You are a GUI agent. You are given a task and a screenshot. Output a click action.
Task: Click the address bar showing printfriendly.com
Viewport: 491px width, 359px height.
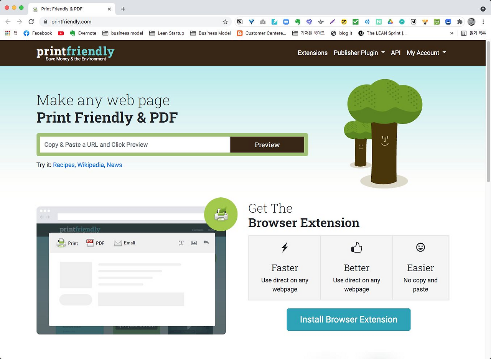(x=135, y=22)
